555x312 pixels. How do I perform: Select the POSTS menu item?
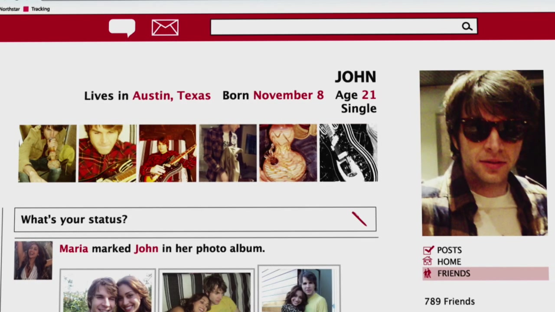click(x=449, y=250)
